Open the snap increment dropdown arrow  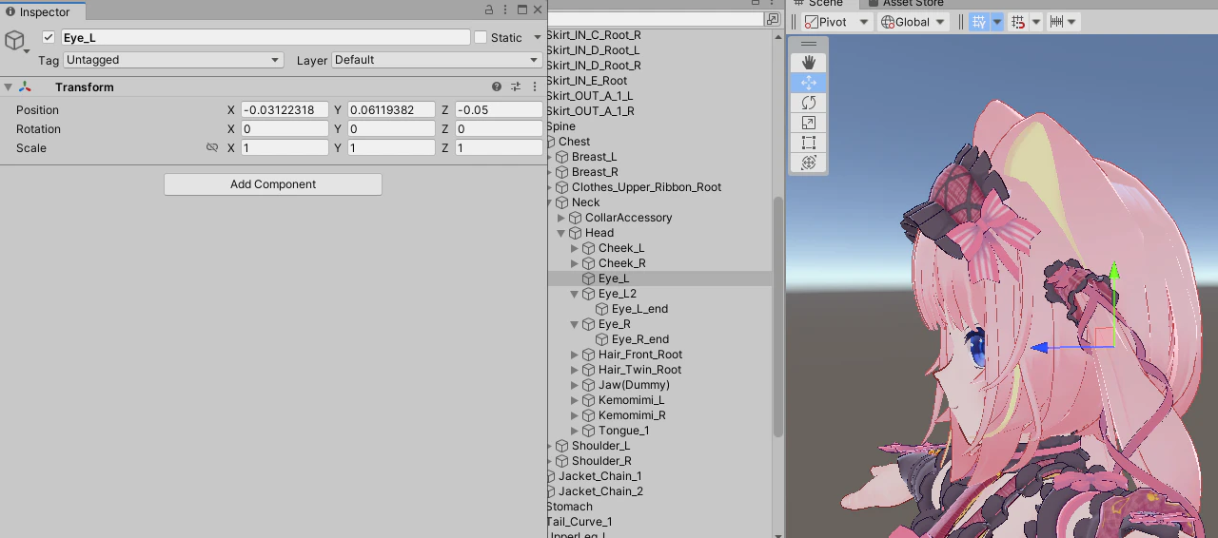1071,22
